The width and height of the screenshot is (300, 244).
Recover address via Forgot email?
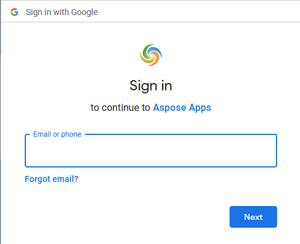(51, 179)
